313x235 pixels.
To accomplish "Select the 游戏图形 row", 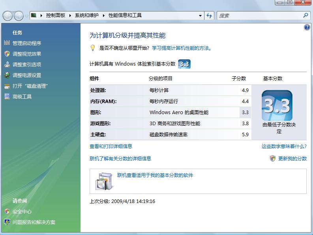I will pos(170,124).
